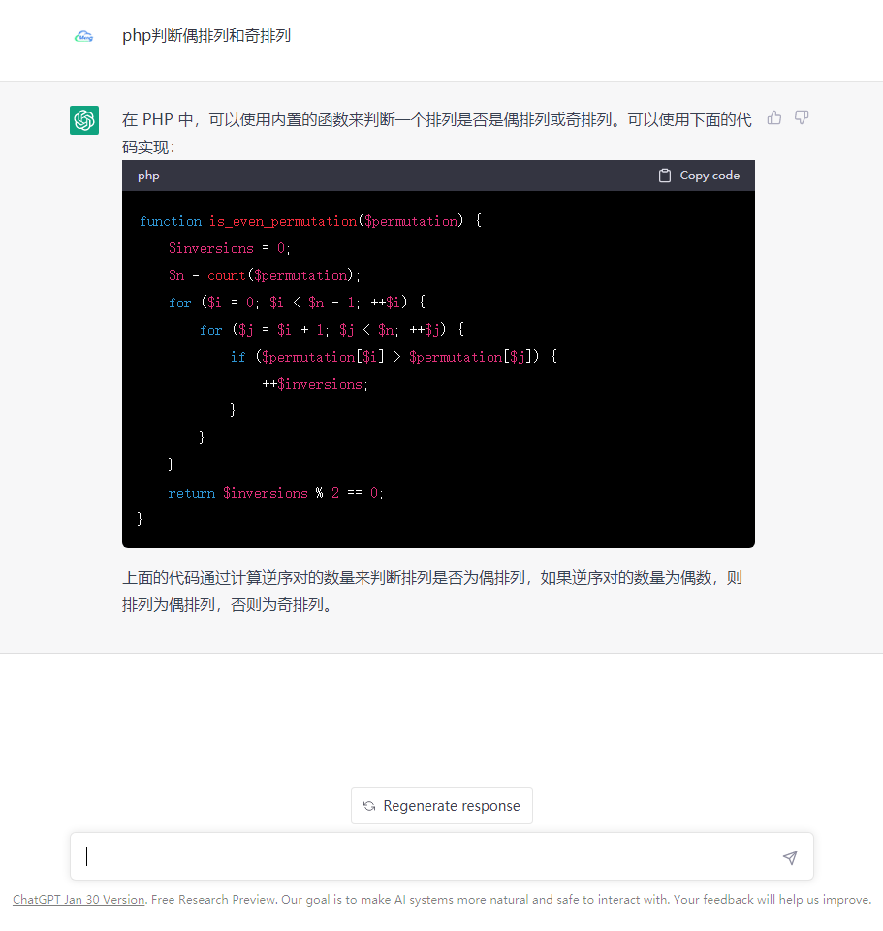Click the user question text php判断偶排列和奇排列
Viewport: 883px width, 931px height.
pyautogui.click(x=206, y=36)
